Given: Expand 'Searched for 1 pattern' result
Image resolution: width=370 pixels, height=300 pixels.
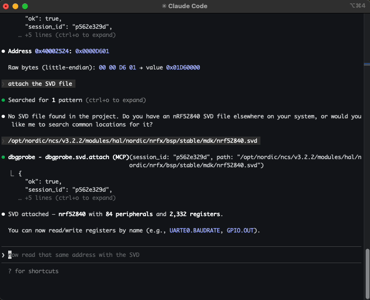Looking at the screenshot, I should 77,100.
